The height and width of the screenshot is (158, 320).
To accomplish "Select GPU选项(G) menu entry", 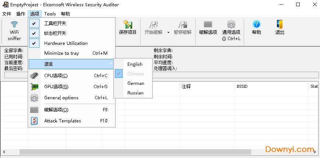I will 72,87.
